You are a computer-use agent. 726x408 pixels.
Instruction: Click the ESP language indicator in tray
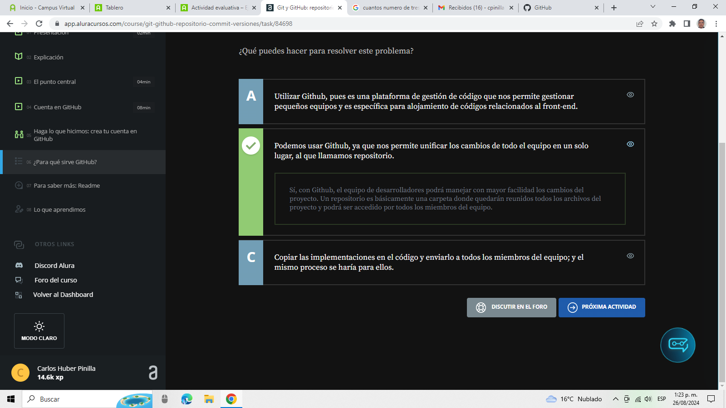pos(662,399)
